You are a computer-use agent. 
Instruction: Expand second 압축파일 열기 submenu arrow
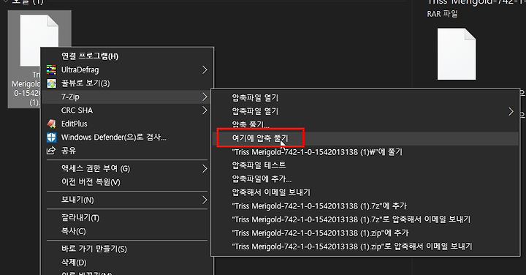[511, 111]
